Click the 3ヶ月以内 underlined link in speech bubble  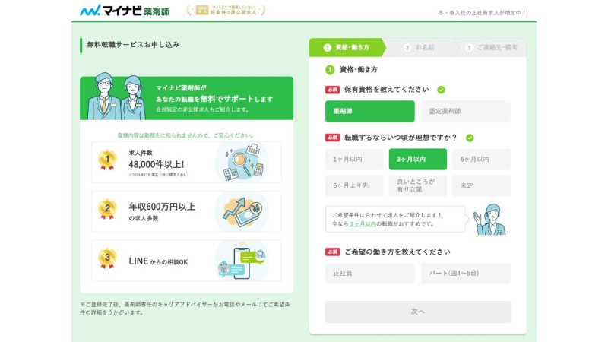click(x=363, y=223)
